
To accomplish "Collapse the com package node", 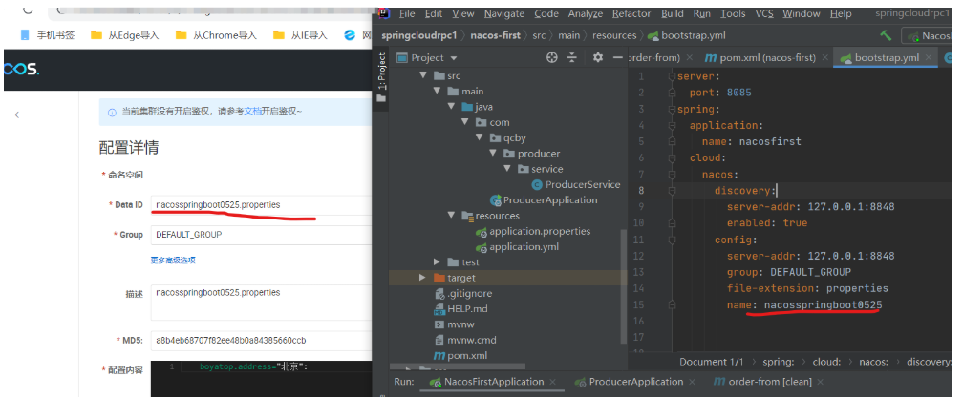I will click(x=466, y=122).
